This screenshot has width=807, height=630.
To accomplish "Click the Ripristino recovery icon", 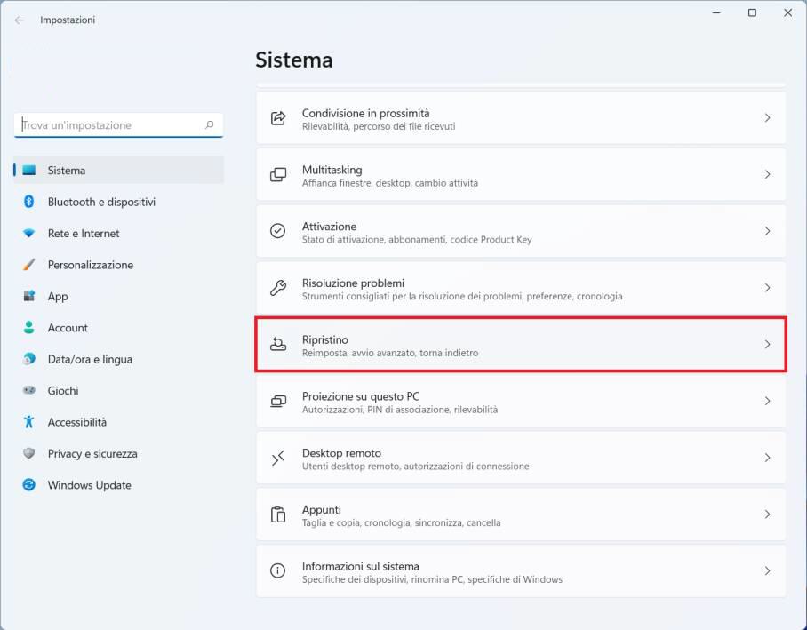I will tap(278, 345).
